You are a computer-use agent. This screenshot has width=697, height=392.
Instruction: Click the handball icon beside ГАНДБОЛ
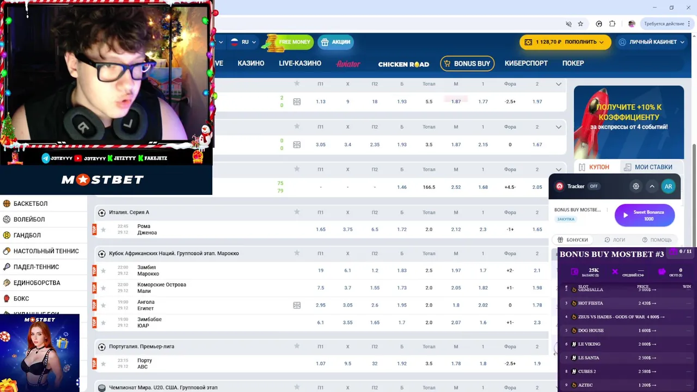[7, 235]
